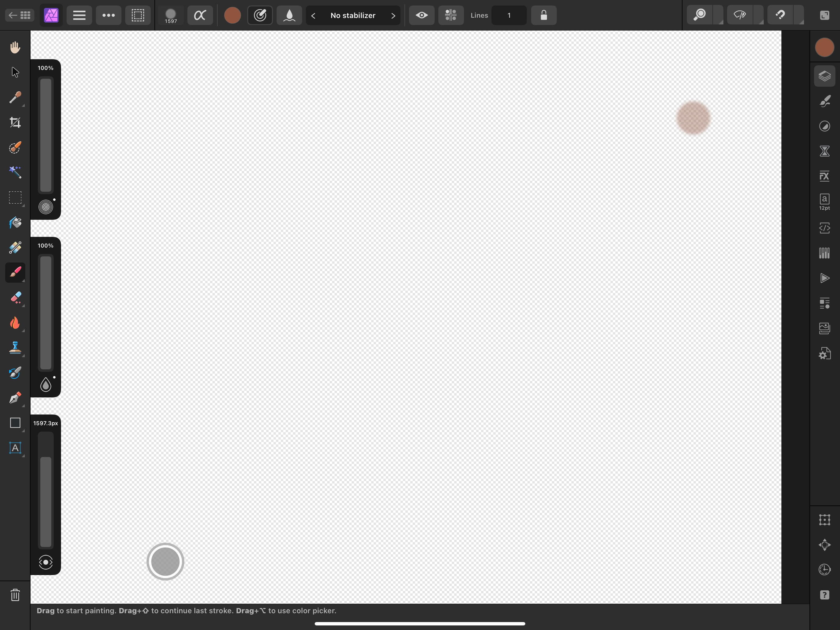Click the snapping magnet button
This screenshot has height=630, width=840.
(x=780, y=15)
